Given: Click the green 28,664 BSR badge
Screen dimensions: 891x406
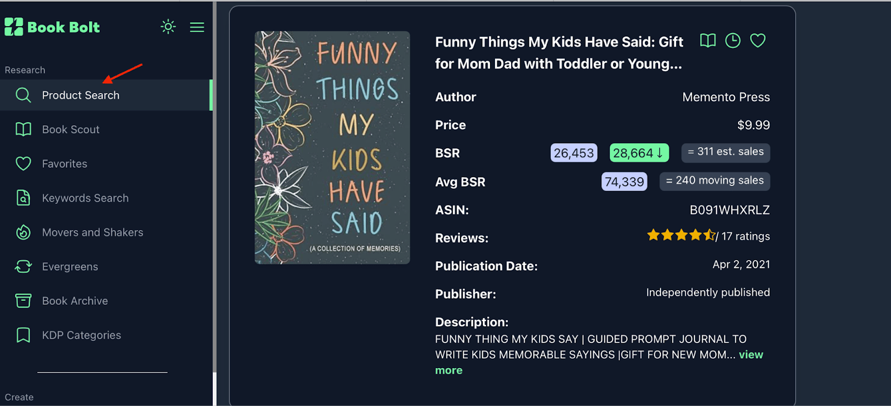Looking at the screenshot, I should point(639,153).
